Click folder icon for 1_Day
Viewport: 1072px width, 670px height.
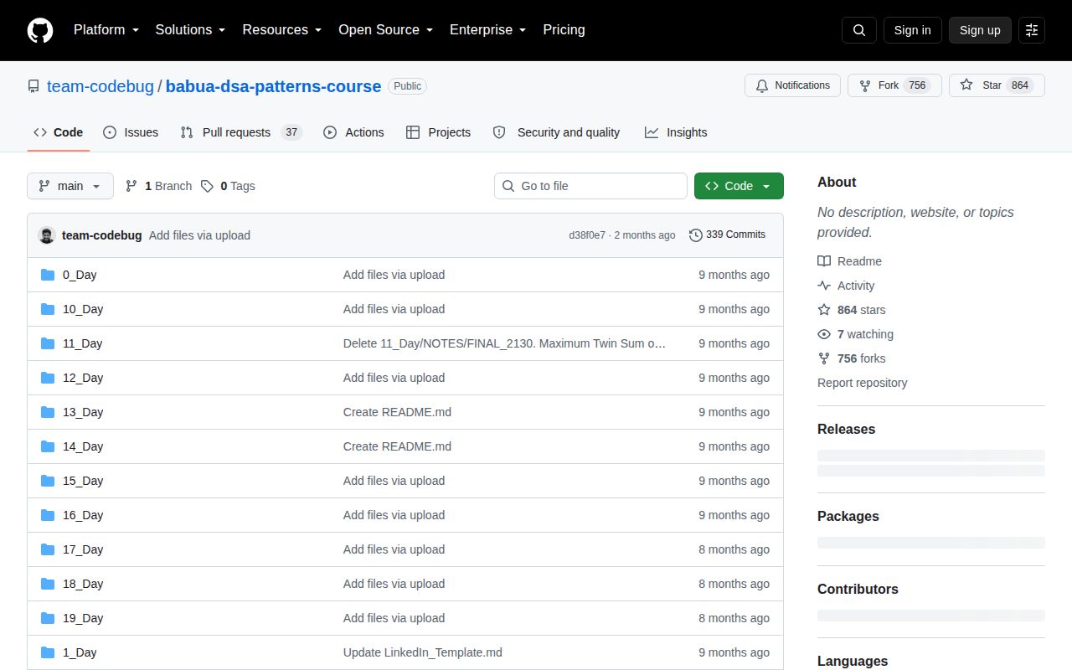[x=48, y=652]
